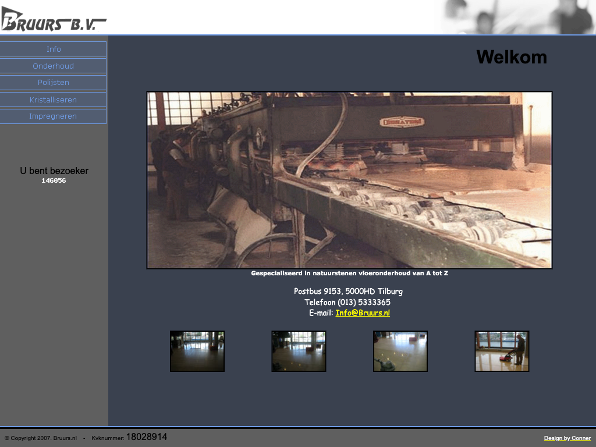This screenshot has height=447, width=596.
Task: Click the Telefoon (013) 5333365 line
Action: [347, 302]
